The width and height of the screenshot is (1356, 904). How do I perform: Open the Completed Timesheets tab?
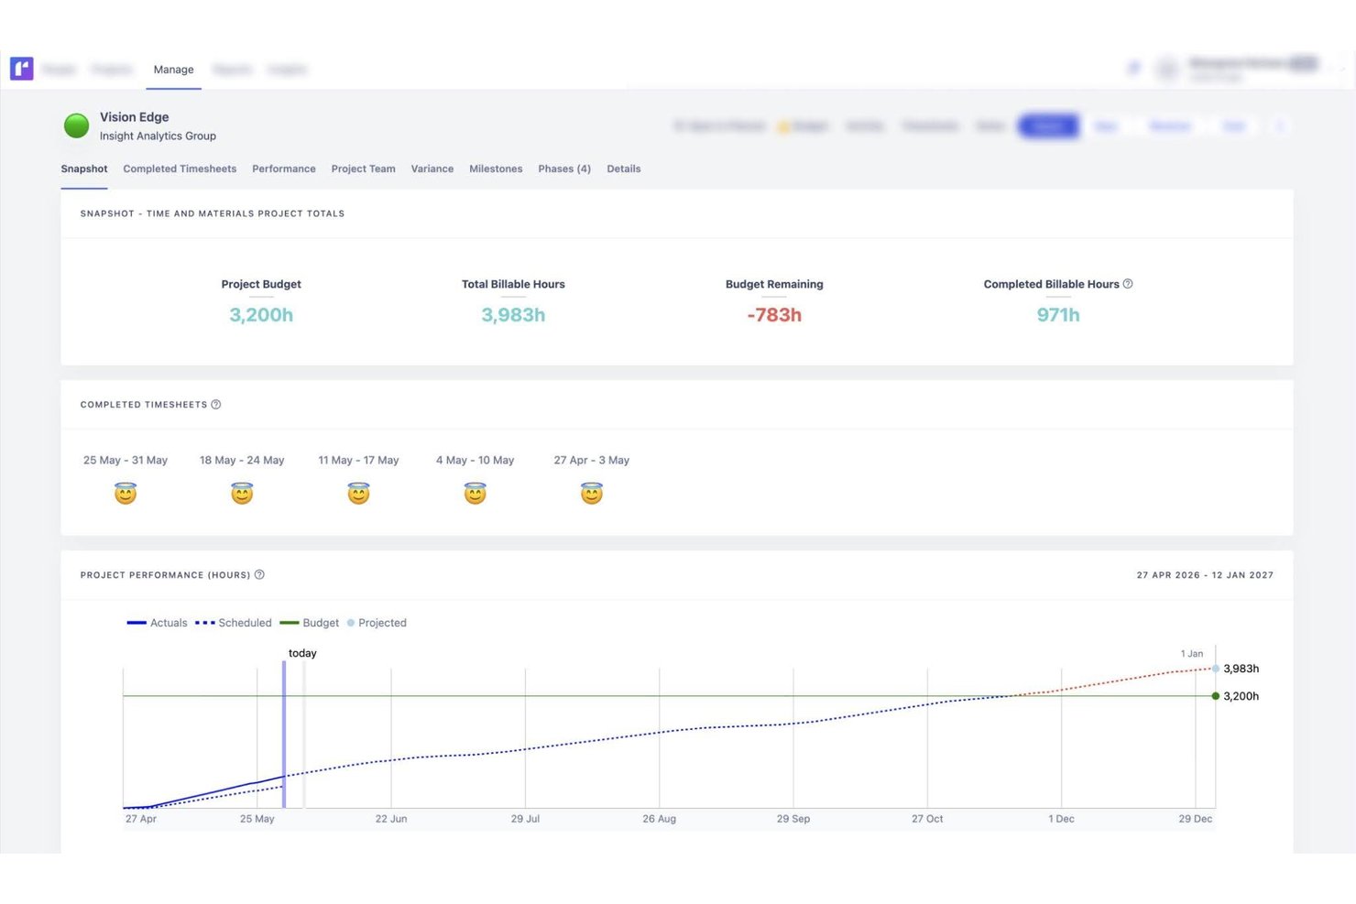(180, 169)
